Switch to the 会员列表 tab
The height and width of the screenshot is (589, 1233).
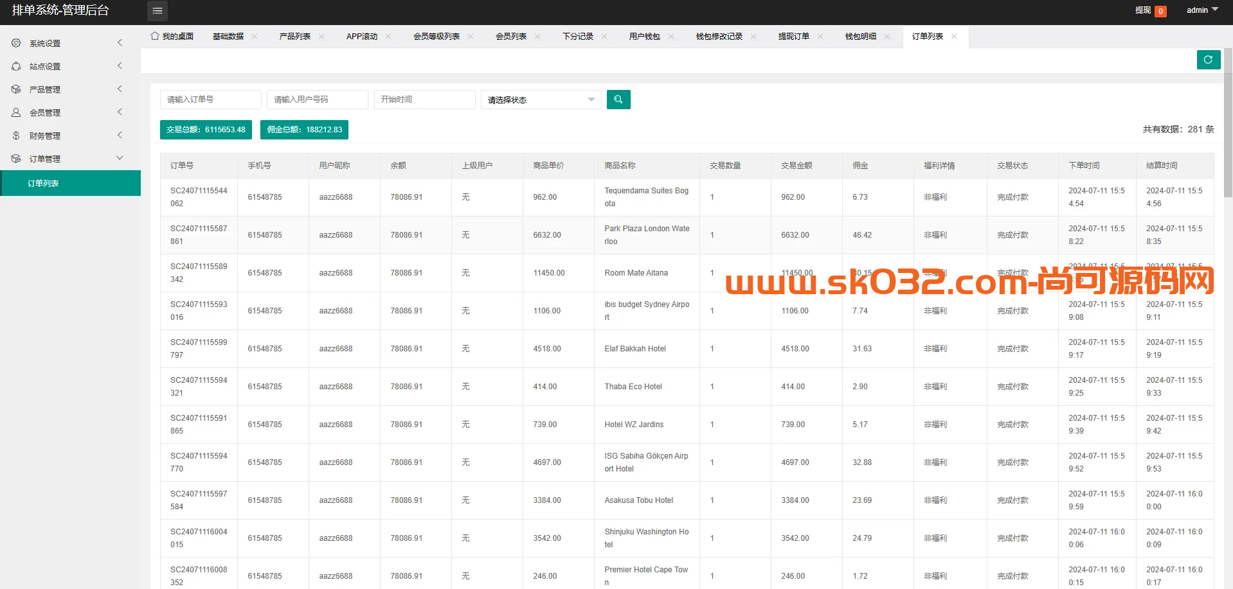512,36
